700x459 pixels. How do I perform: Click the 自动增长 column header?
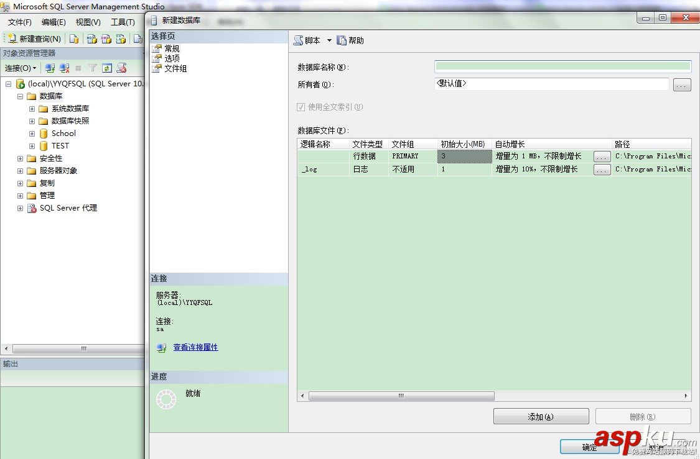tap(552, 144)
